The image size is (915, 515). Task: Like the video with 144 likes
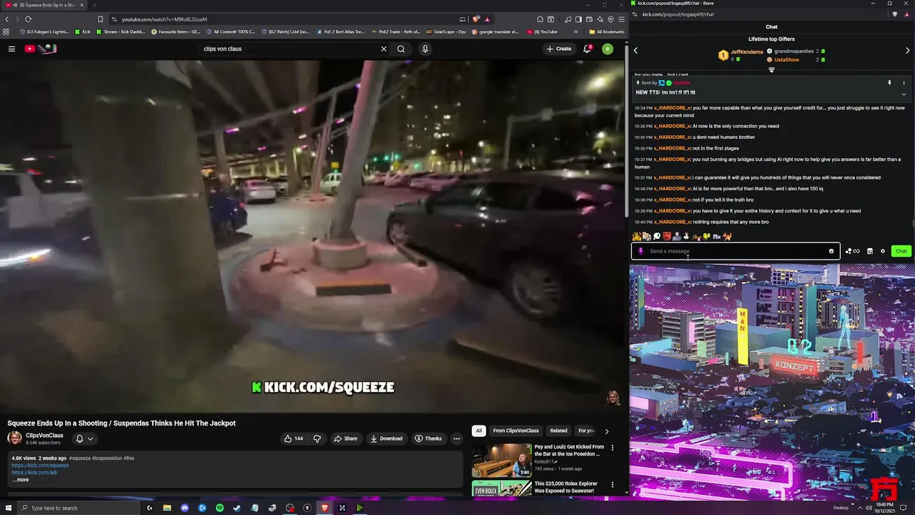[x=294, y=438]
